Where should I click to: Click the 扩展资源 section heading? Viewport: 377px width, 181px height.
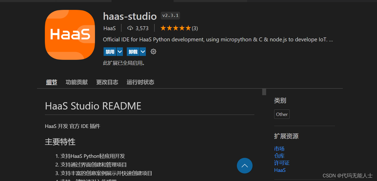tap(286, 136)
